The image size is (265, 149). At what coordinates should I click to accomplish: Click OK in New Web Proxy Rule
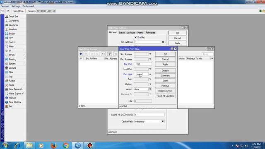165,54
